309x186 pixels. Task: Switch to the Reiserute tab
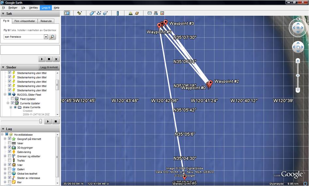click(x=46, y=21)
